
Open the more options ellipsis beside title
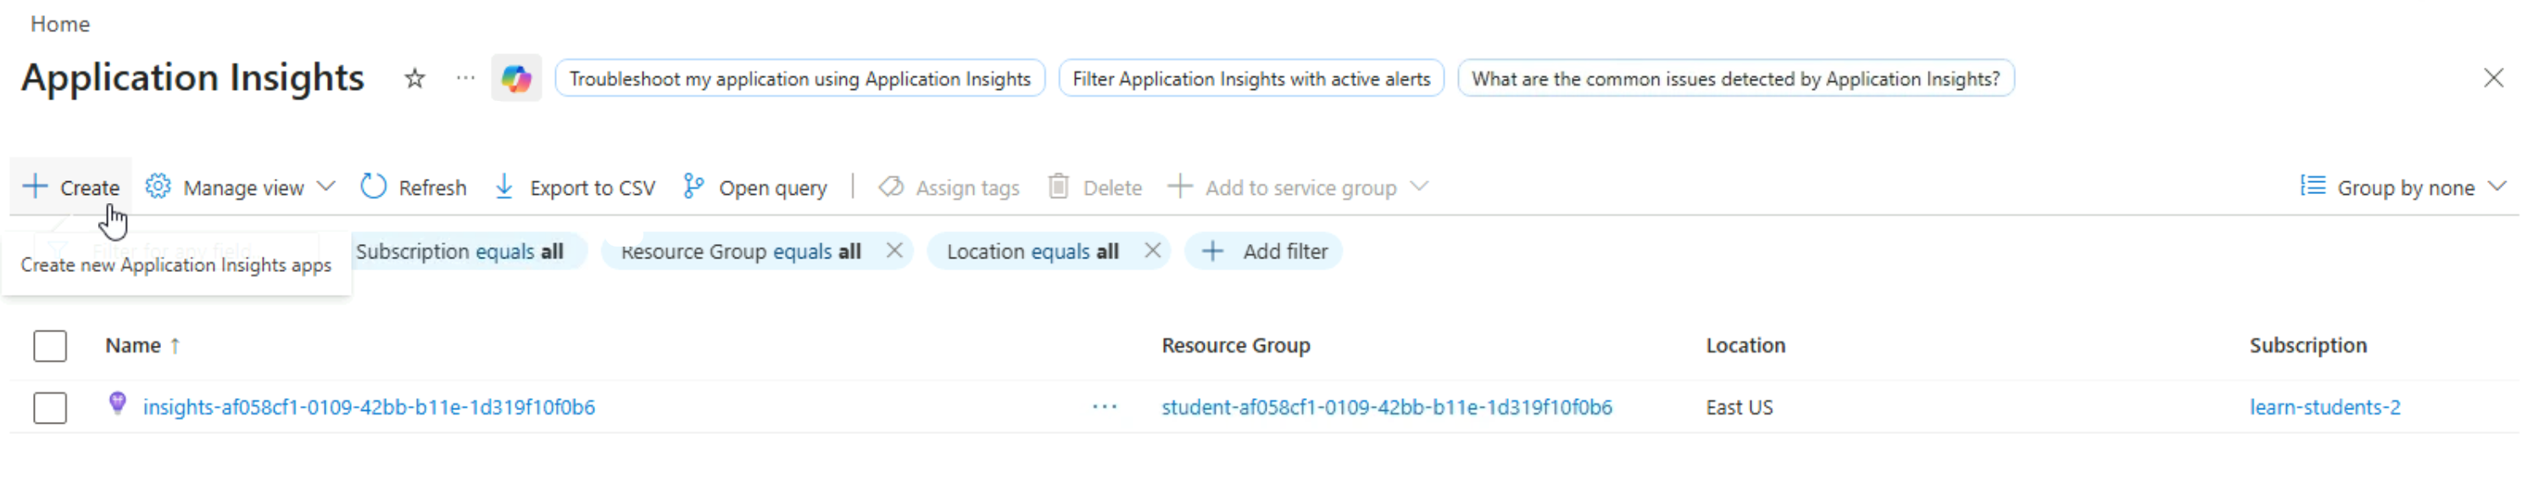coord(465,79)
